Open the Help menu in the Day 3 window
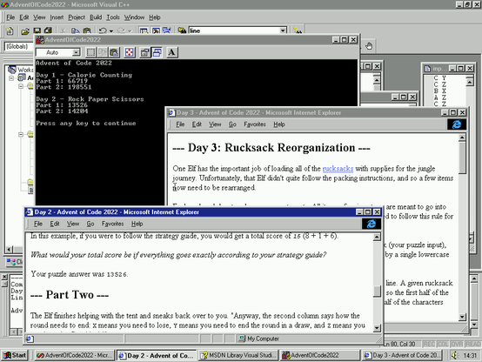 279,124
